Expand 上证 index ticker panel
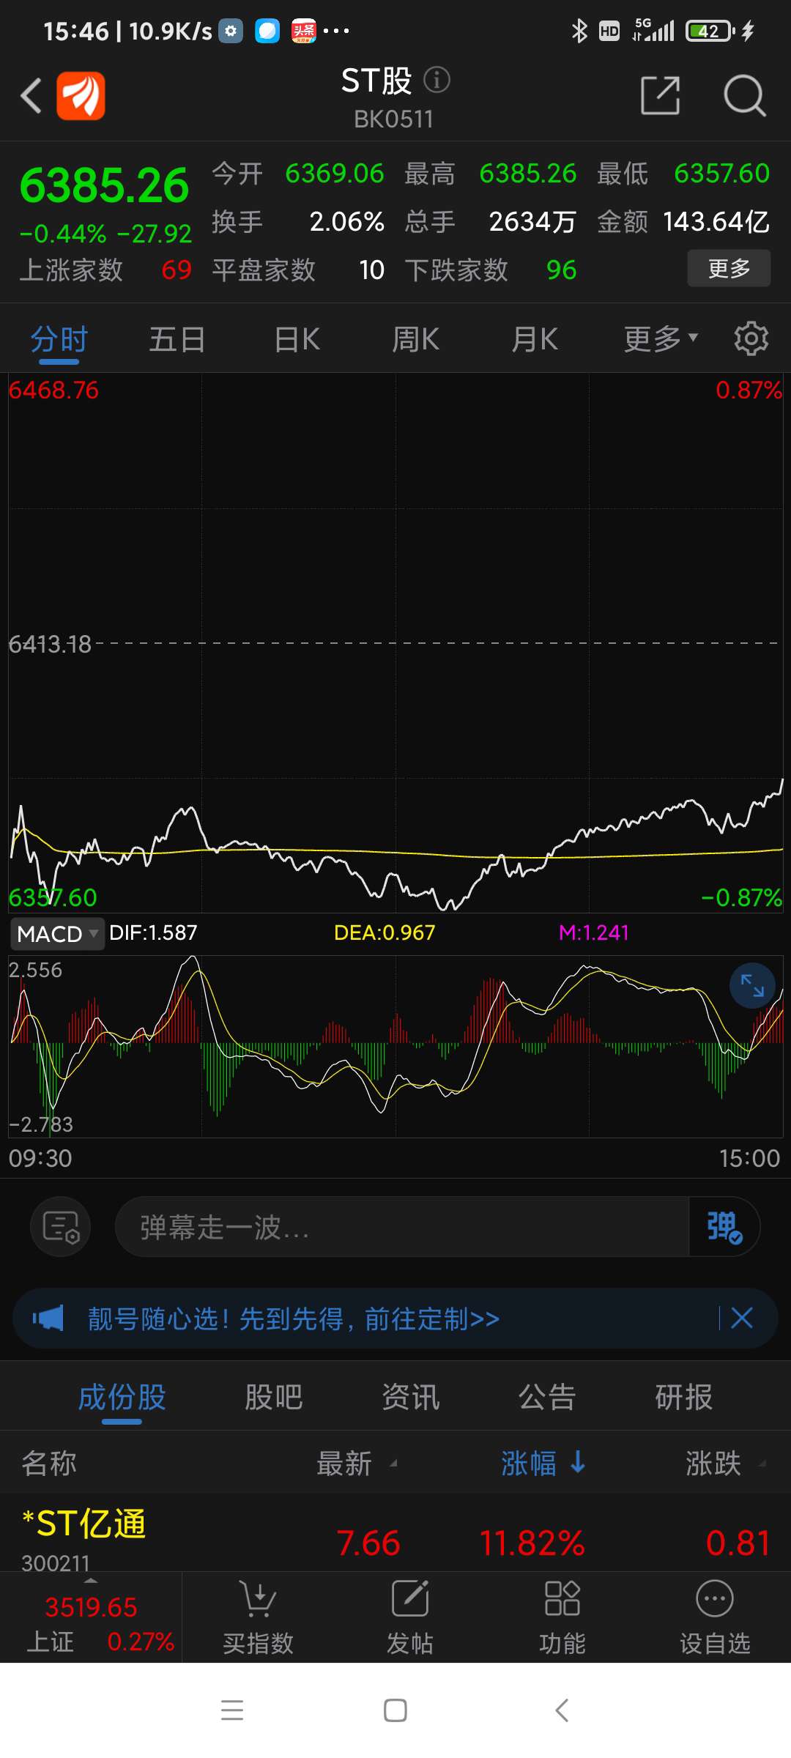The height and width of the screenshot is (1758, 791). 91,1618
